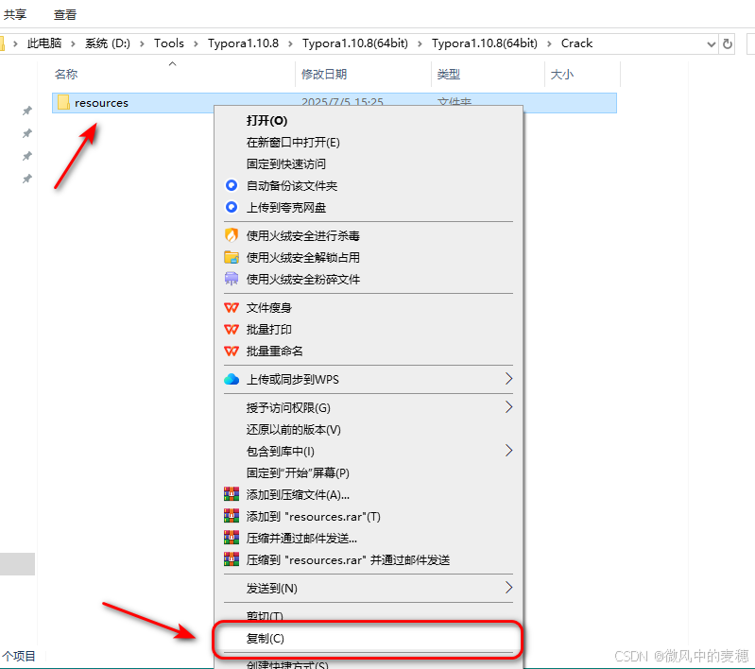Screen dimensions: 755x669
Task: Click the second quick access pin icon
Action: [27, 133]
